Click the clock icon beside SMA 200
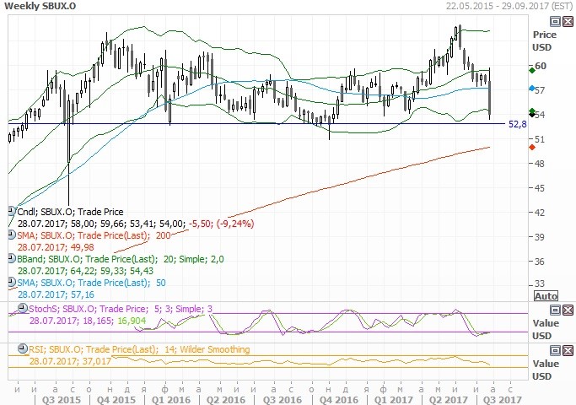The width and height of the screenshot is (576, 405). (12, 235)
